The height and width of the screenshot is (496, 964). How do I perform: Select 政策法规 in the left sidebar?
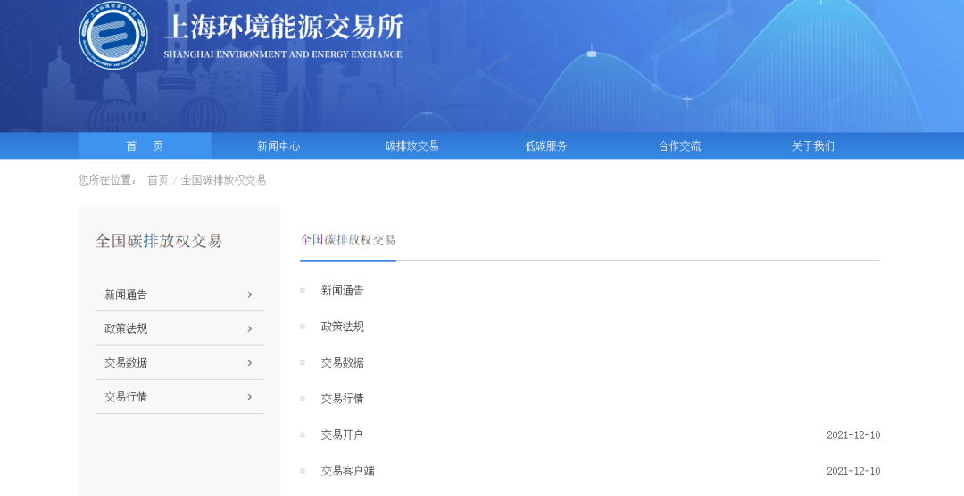point(179,328)
